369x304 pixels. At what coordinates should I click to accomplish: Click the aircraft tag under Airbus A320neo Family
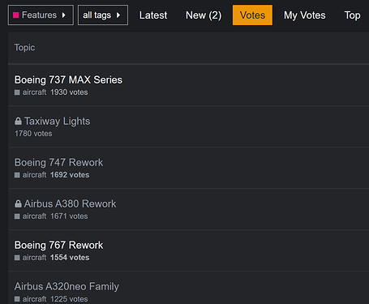click(x=31, y=299)
